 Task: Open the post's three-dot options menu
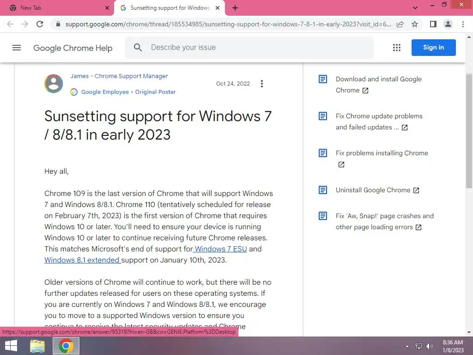262,84
